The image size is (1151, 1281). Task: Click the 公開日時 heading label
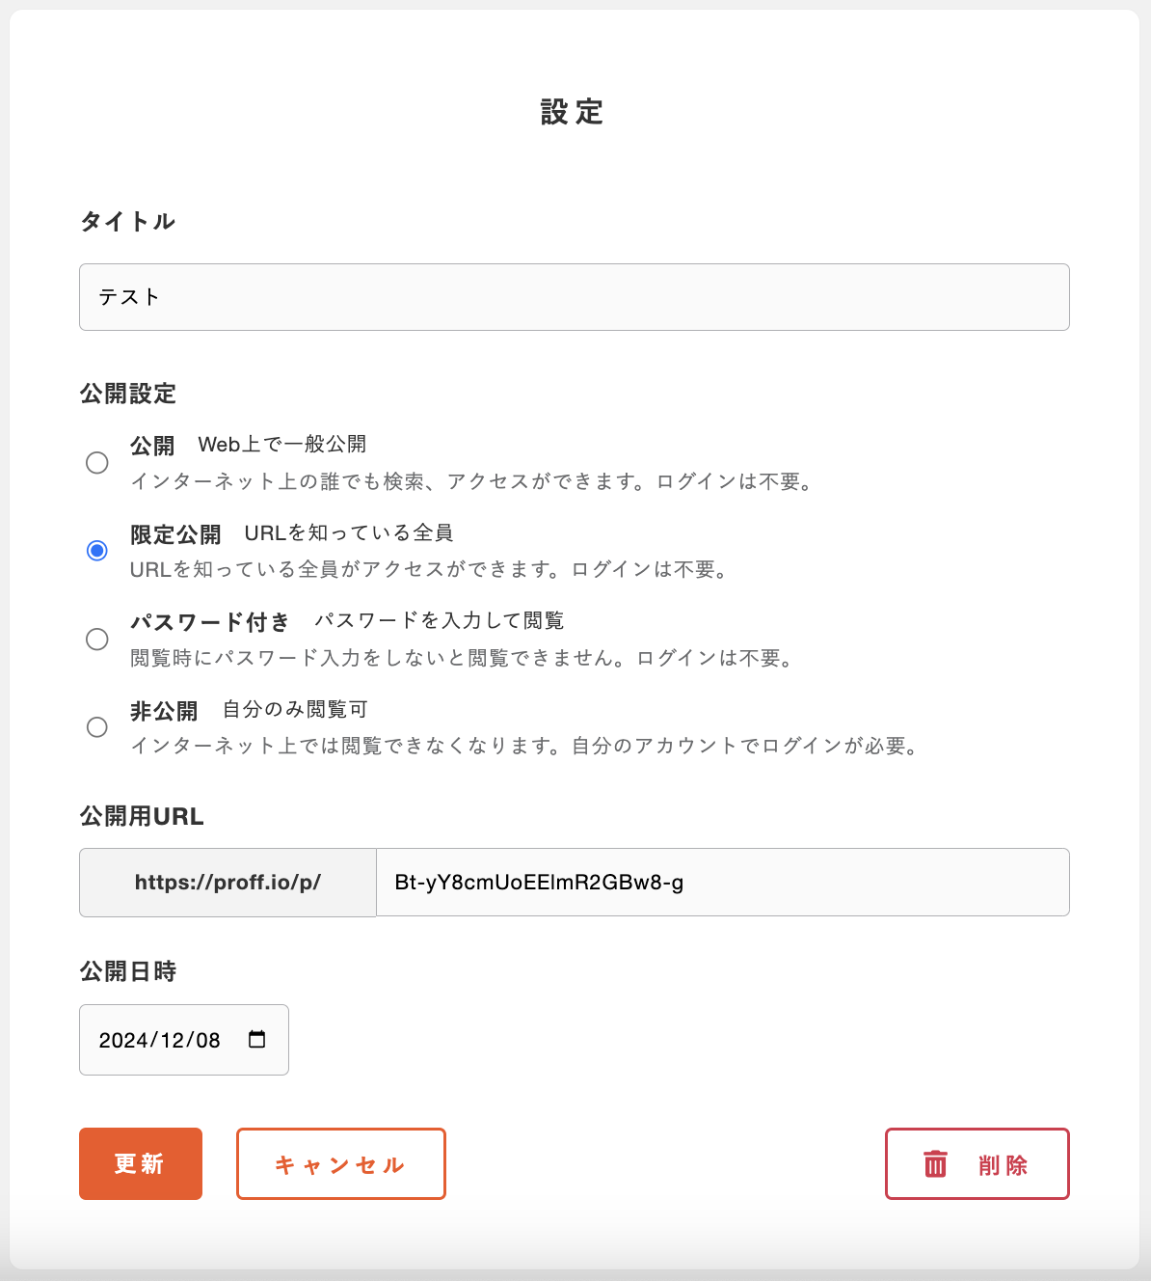pyautogui.click(x=128, y=971)
